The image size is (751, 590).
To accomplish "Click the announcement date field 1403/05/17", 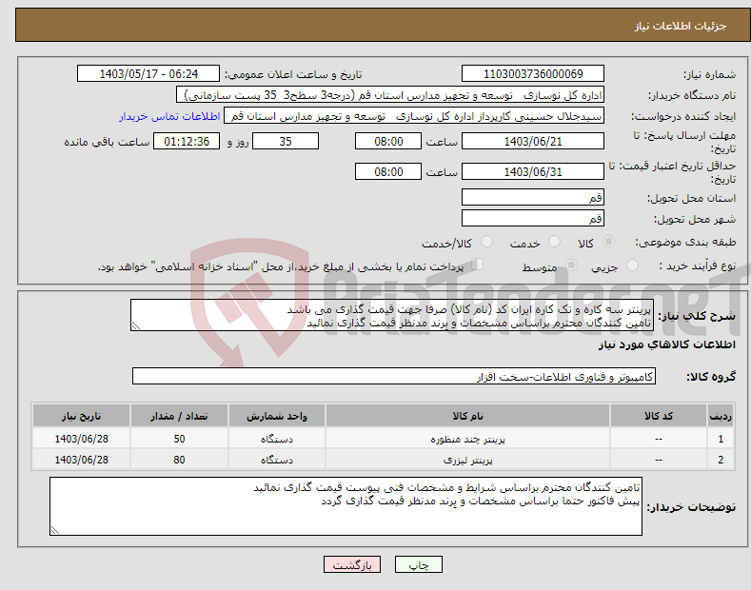I will 148,74.
